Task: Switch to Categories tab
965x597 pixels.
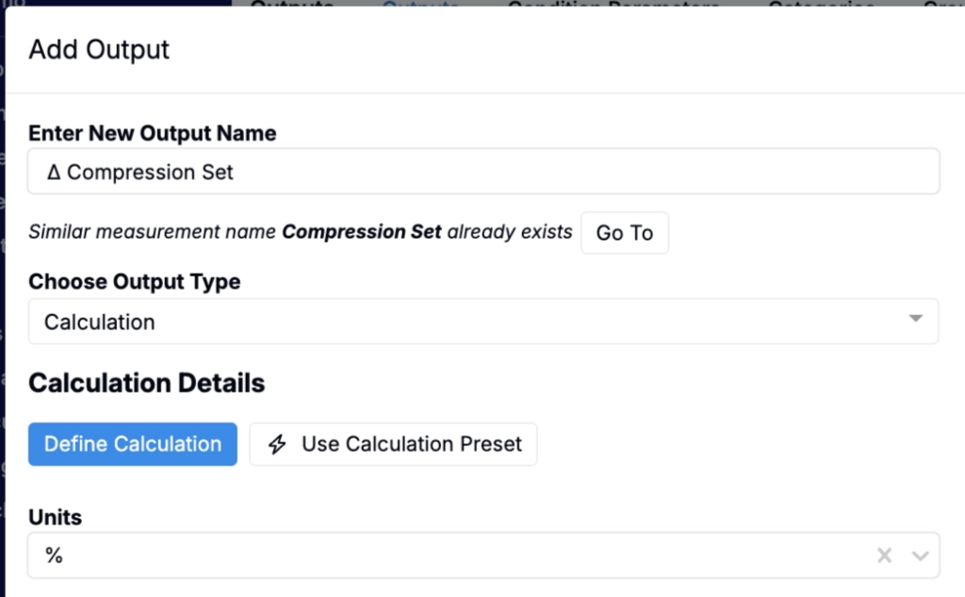Action: point(821,3)
